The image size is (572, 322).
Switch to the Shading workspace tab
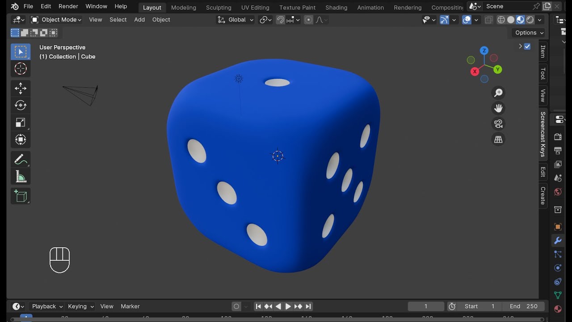pyautogui.click(x=336, y=8)
